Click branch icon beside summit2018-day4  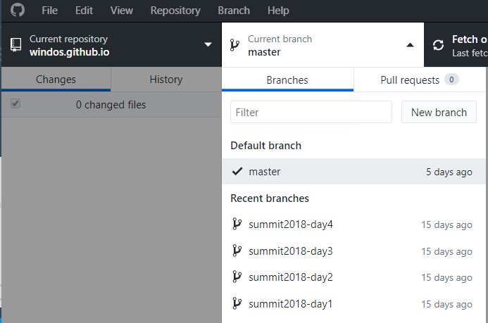(237, 224)
